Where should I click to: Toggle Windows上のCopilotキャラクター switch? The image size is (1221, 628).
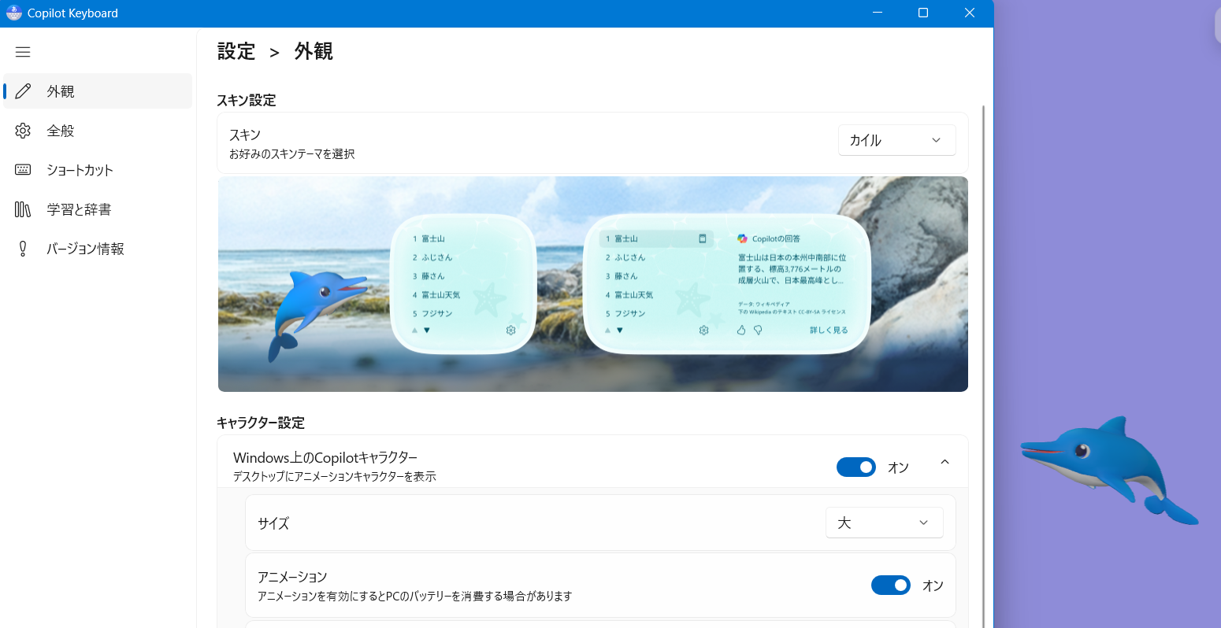[856, 467]
